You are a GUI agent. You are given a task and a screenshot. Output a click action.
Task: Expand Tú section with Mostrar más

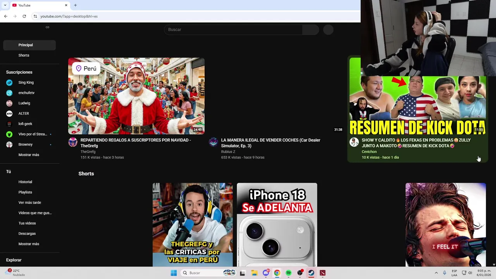tap(29, 244)
